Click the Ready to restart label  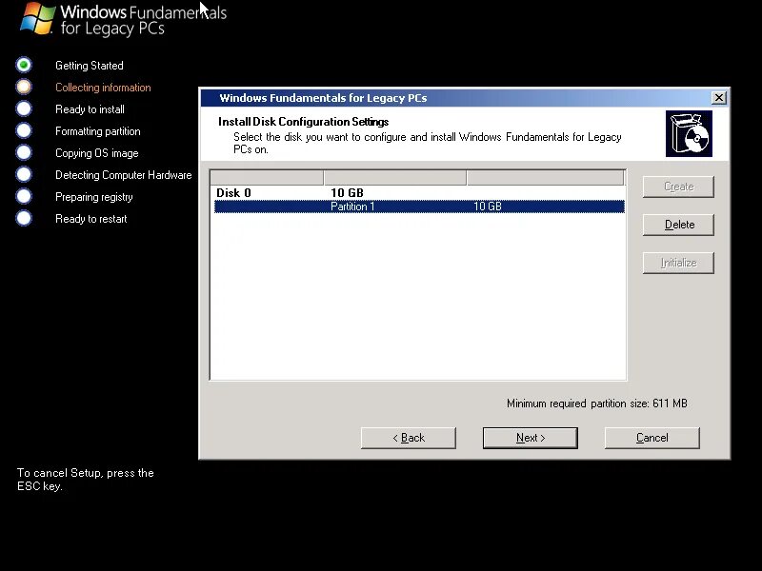coord(90,219)
